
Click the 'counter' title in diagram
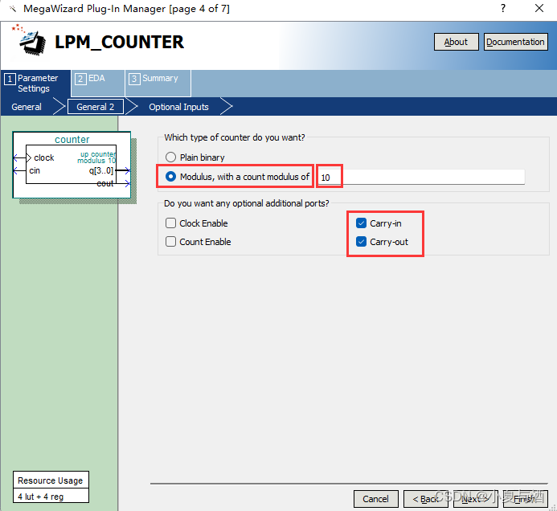pyautogui.click(x=72, y=140)
